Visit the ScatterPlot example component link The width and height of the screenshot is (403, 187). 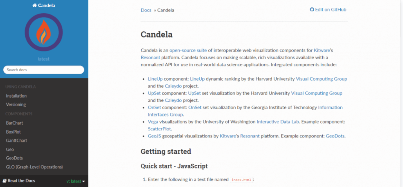[x=160, y=129]
